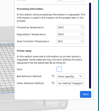Image resolution: width=99 pixels, height=111 pixels.
Task: Tick the Door checkbox
Action: (59, 69)
